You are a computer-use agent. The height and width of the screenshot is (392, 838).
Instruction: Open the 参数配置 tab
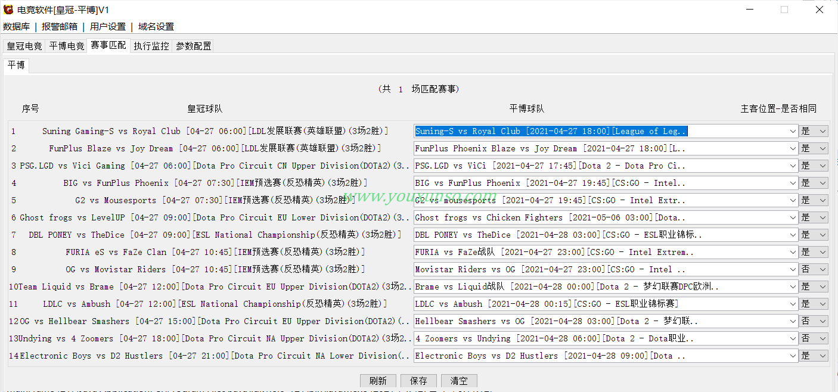(x=193, y=46)
